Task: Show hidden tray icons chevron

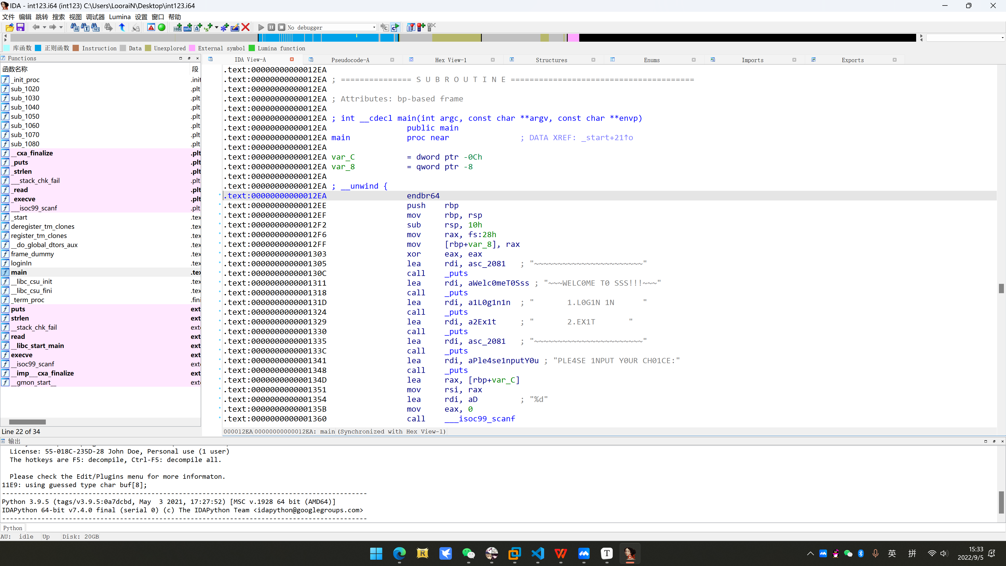Action: (x=810, y=553)
